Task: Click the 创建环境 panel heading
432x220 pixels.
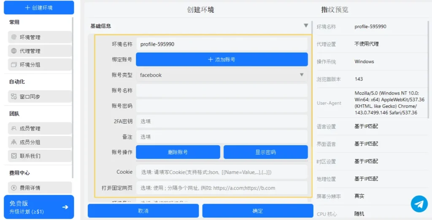Action: pos(200,10)
